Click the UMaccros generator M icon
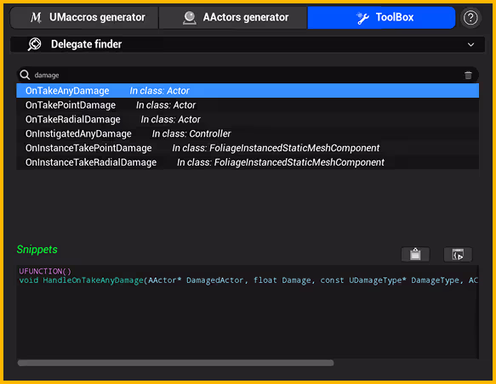The width and height of the screenshot is (496, 384). pos(36,17)
